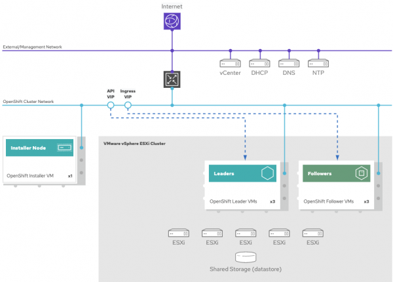The height and width of the screenshot is (282, 393).
Task: Select the rightmost ESXi host icon
Action: [x=312, y=233]
